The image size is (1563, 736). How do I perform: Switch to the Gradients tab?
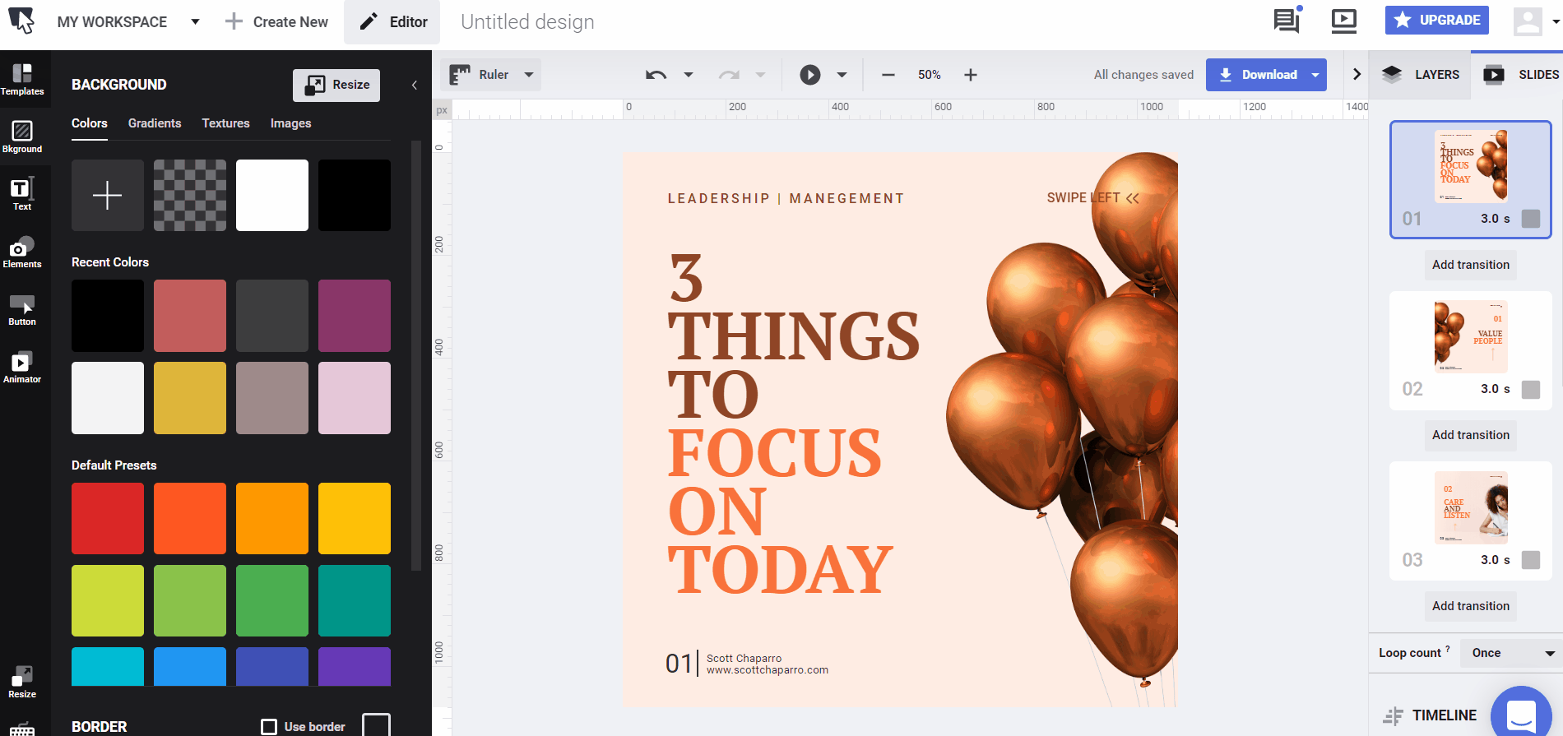[x=155, y=123]
